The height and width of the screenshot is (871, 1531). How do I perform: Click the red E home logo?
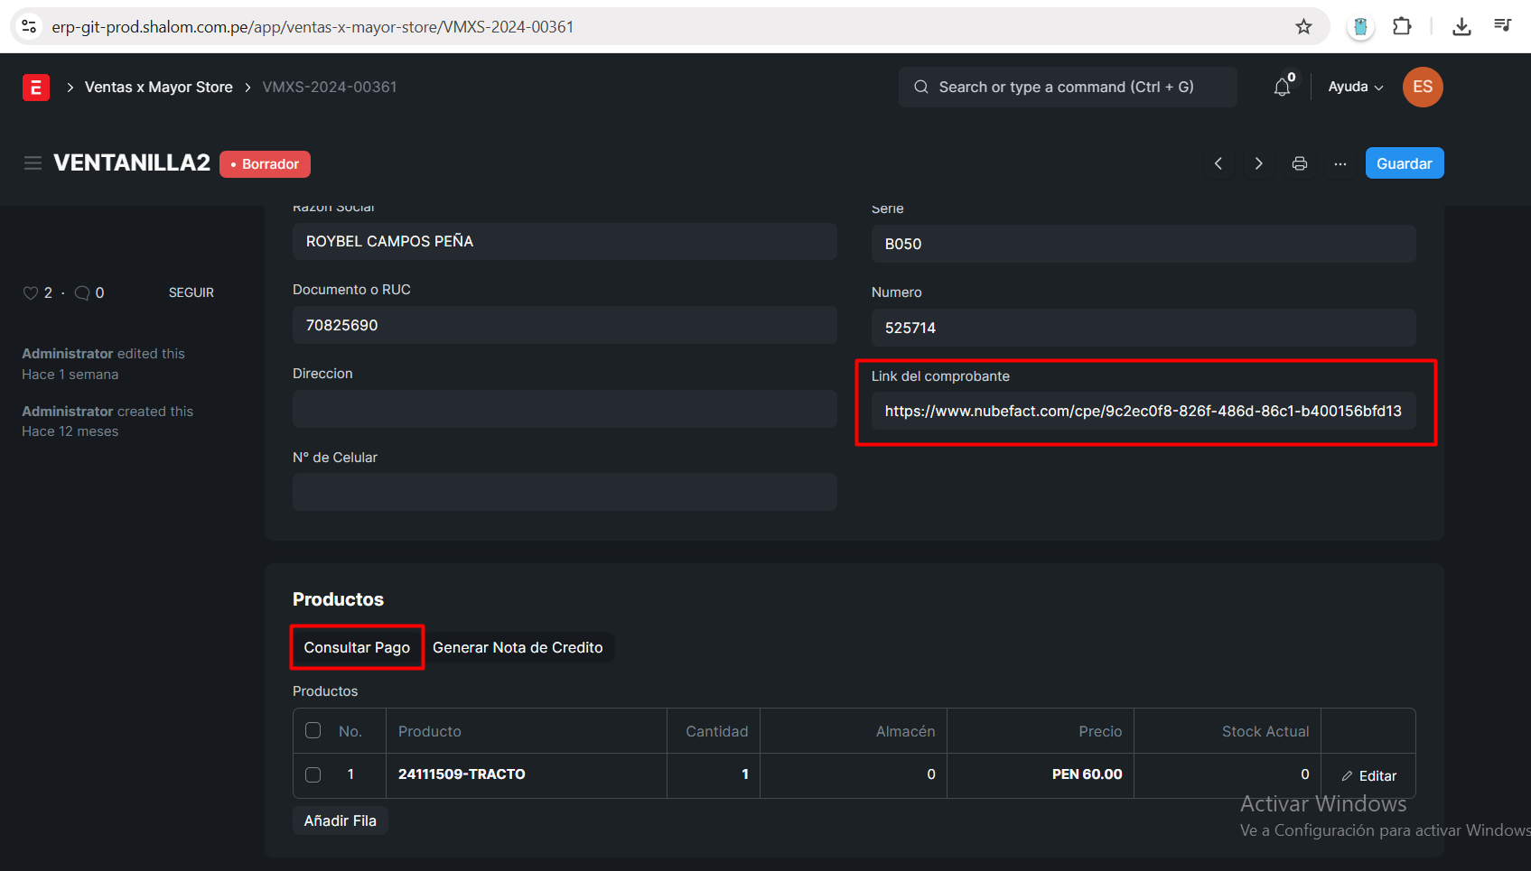click(x=36, y=88)
